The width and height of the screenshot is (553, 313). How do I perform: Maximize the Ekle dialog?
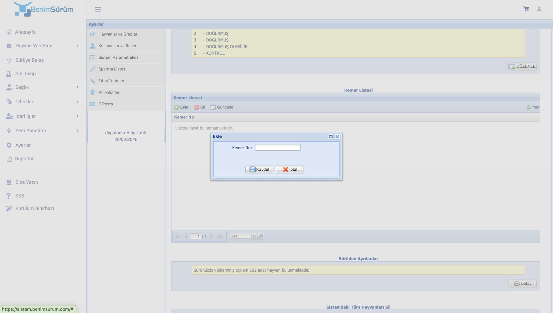coord(331,136)
